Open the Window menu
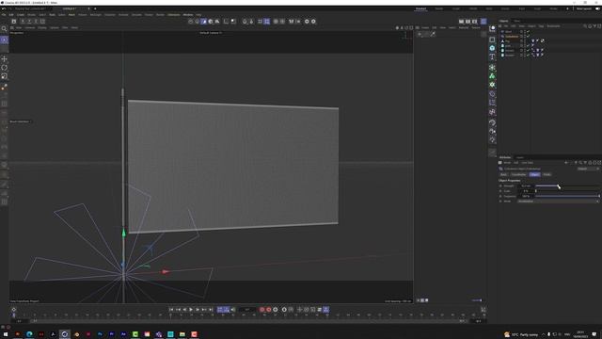Screen dimensions: 602x339 [x=188, y=15]
